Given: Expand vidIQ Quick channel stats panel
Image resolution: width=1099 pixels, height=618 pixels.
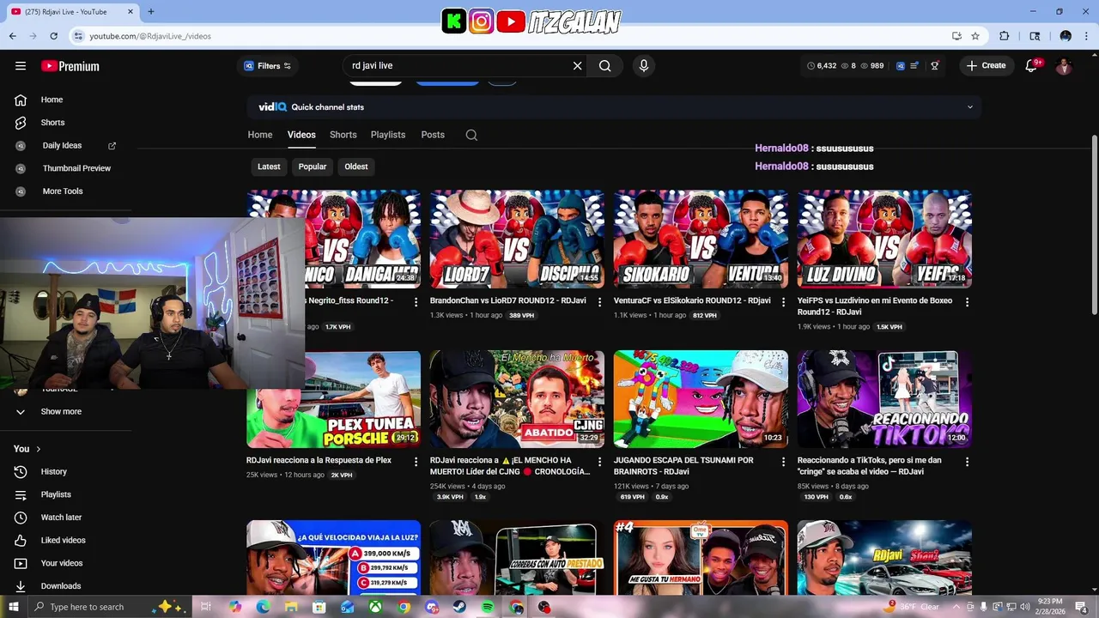Looking at the screenshot, I should (970, 107).
